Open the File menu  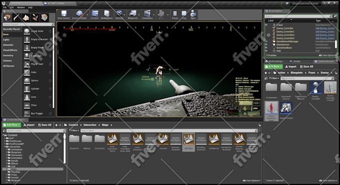(x=5, y=7)
